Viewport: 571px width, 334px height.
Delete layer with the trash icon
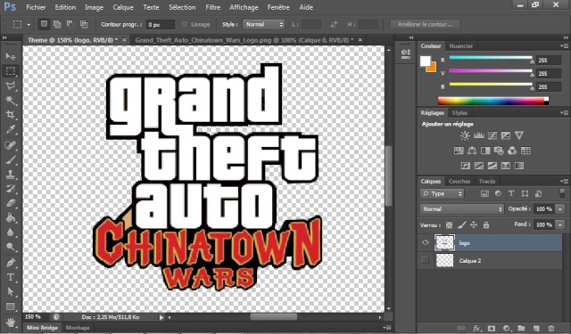pyautogui.click(x=551, y=328)
